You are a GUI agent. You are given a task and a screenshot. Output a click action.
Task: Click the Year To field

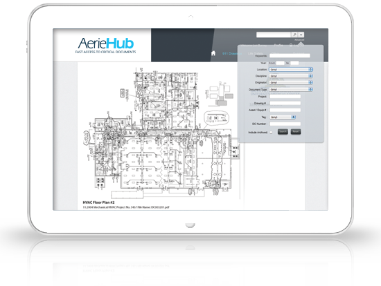[x=294, y=63]
